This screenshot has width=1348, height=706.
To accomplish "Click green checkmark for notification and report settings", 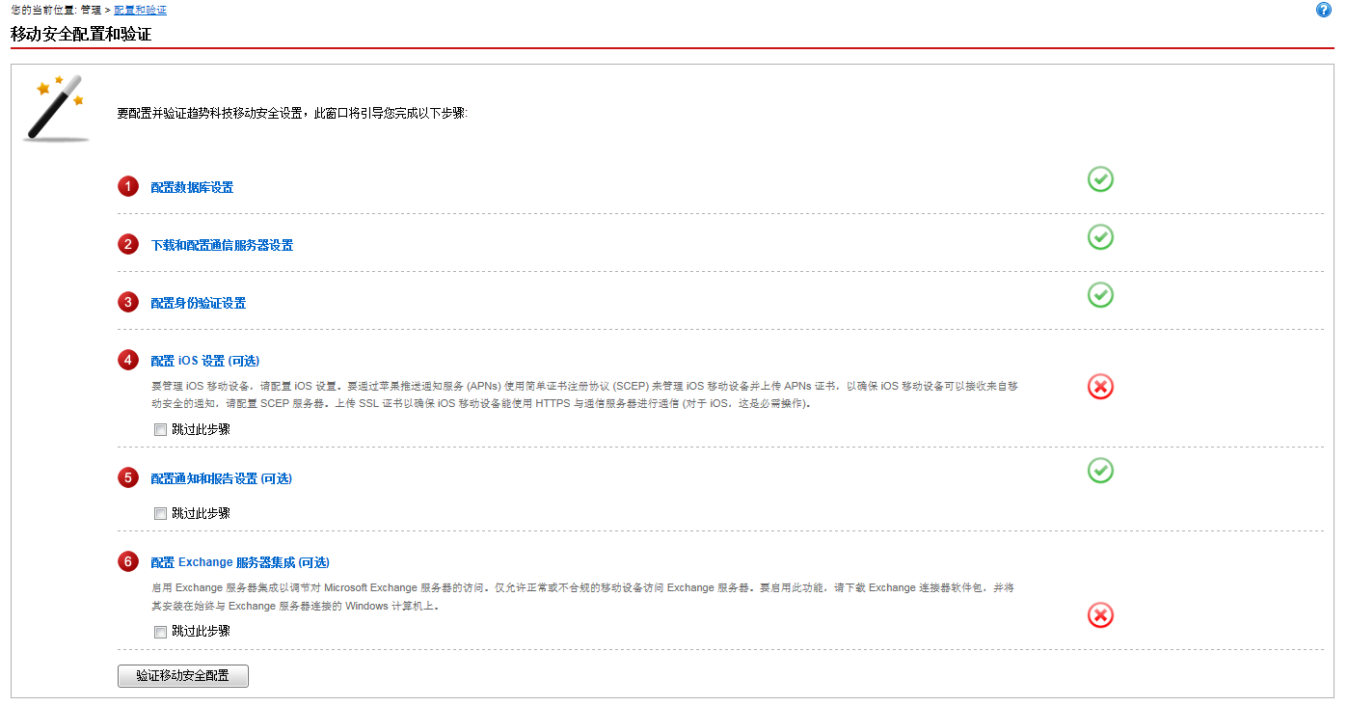I will [x=1100, y=471].
